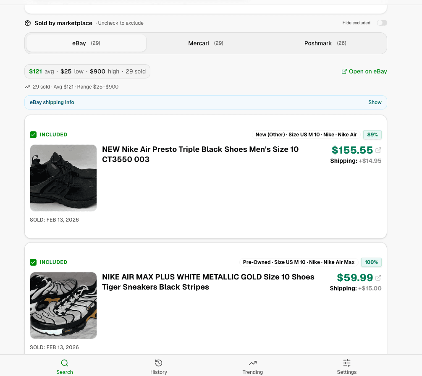Screen dimensions: 422x376
Task: Show the eBay shipping info
Action: (375, 102)
